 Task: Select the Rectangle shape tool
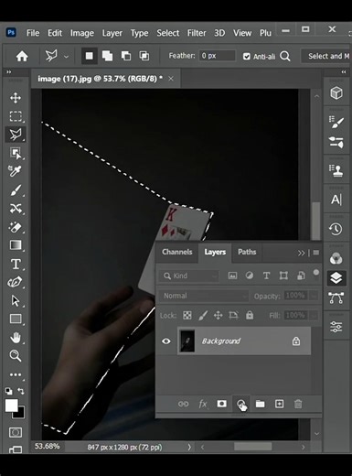point(16,319)
